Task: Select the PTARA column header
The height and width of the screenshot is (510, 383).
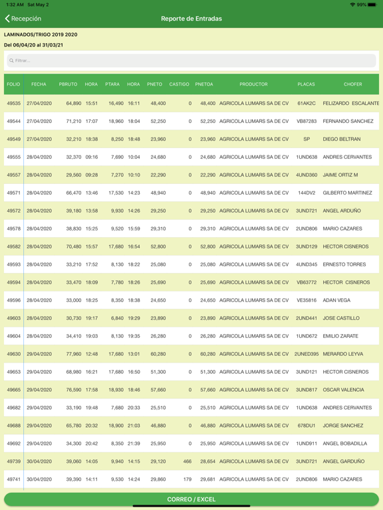Action: (112, 84)
